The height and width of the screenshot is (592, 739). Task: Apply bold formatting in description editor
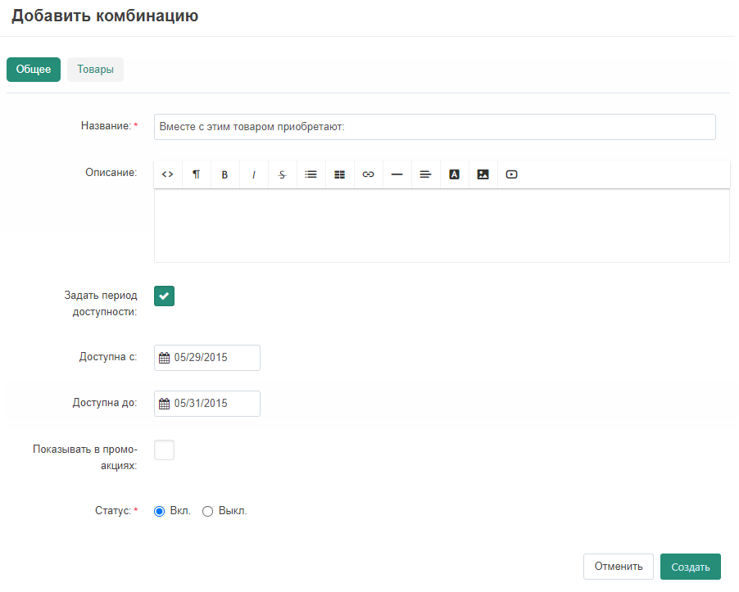pyautogui.click(x=224, y=174)
